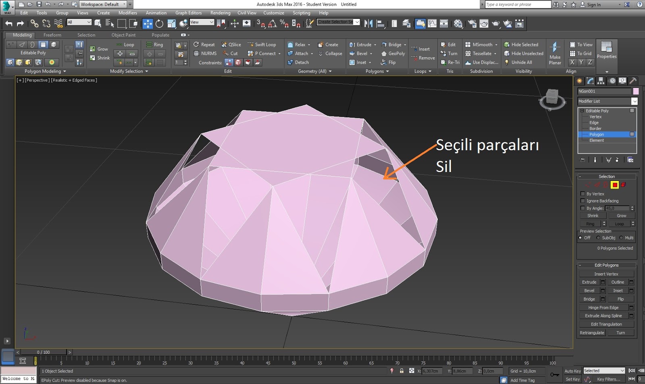Click the object color swatch beside NGon001
The image size is (645, 384).
[x=636, y=91]
